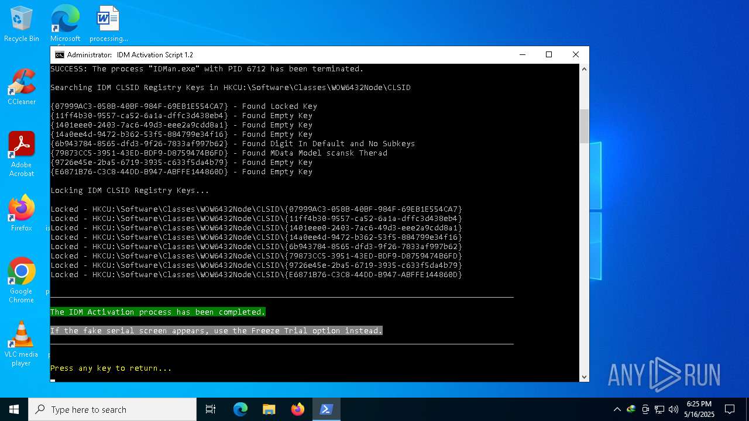Click the taskbar search box
This screenshot has height=421, width=749.
pyautogui.click(x=112, y=409)
